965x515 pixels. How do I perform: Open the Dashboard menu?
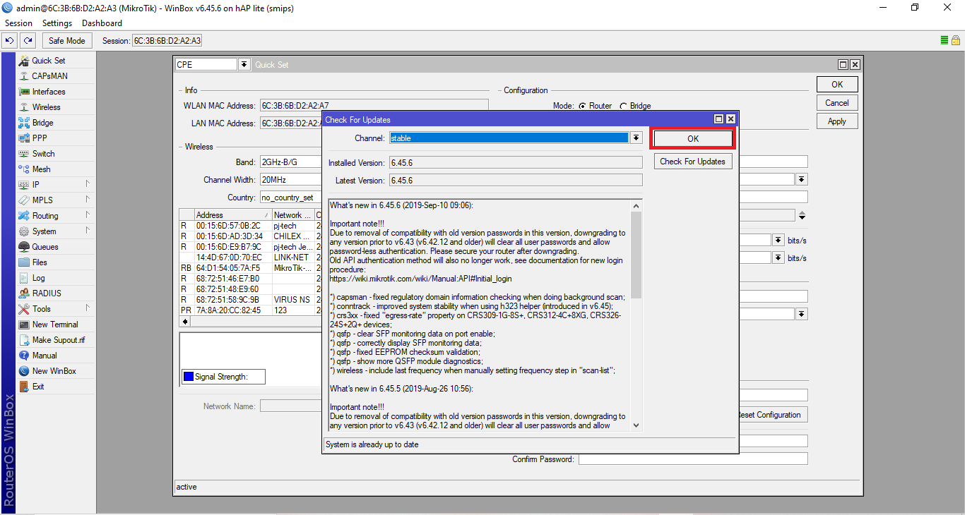point(102,23)
